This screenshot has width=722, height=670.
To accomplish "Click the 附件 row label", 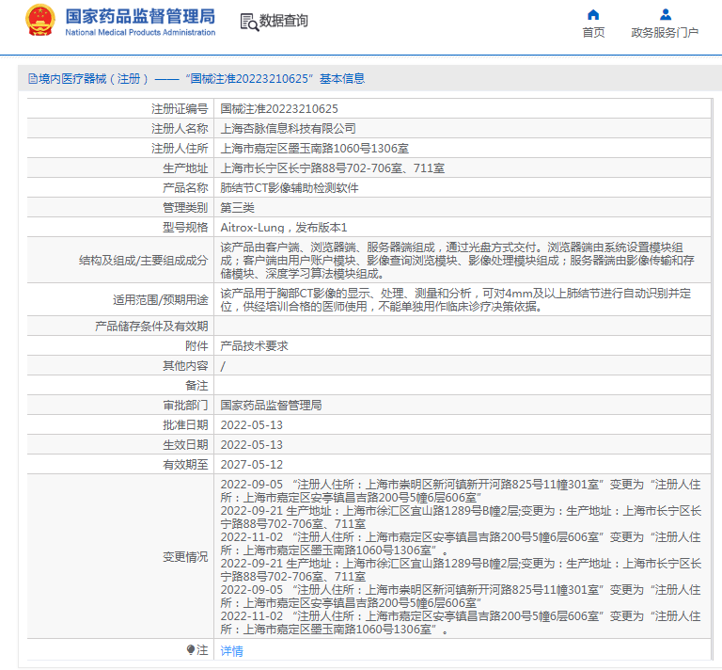I will coord(196,346).
